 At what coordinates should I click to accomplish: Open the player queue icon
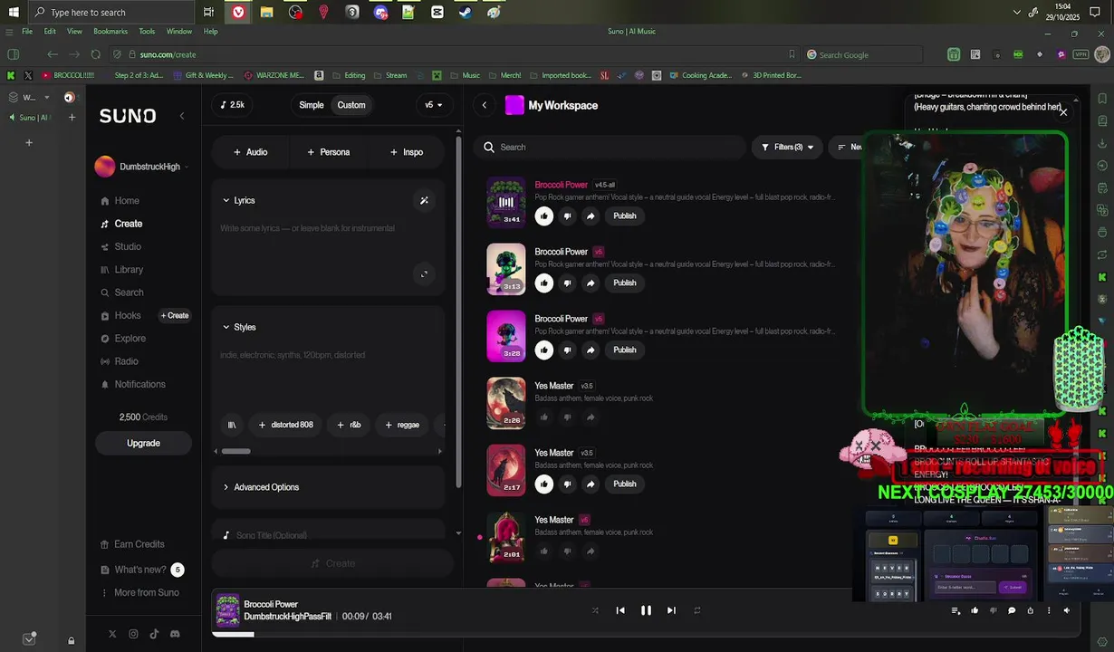pyautogui.click(x=956, y=610)
